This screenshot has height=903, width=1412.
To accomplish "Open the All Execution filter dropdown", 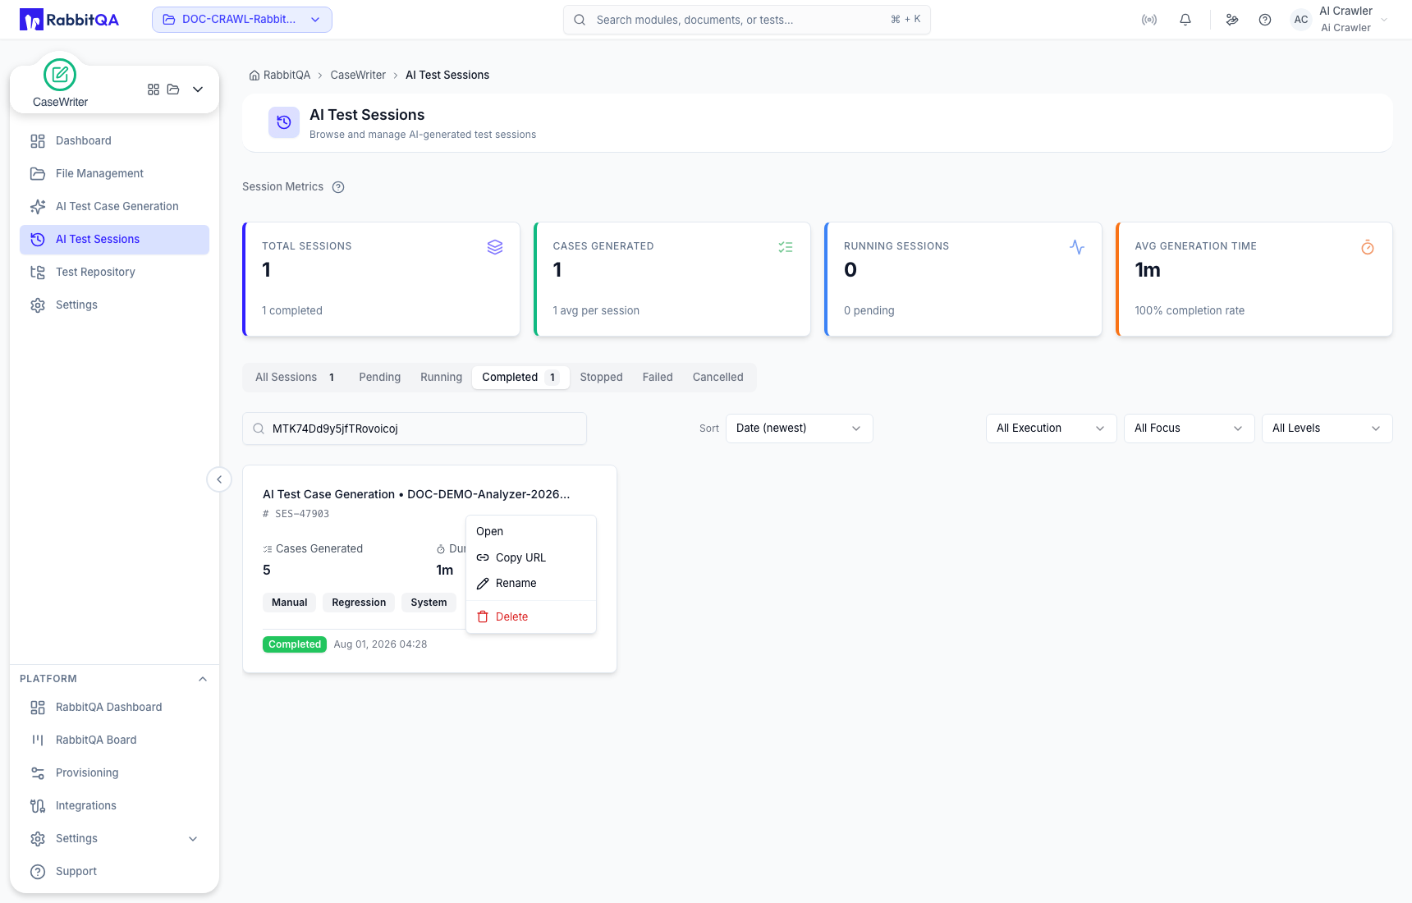I will [x=1051, y=429].
